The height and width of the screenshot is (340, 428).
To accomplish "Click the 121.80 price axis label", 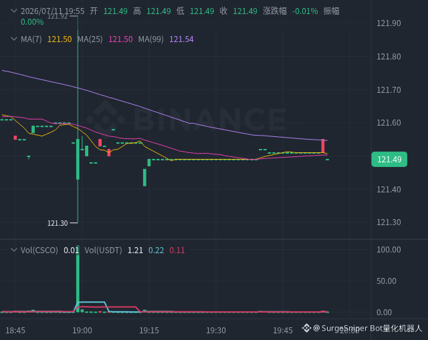I will [389, 57].
